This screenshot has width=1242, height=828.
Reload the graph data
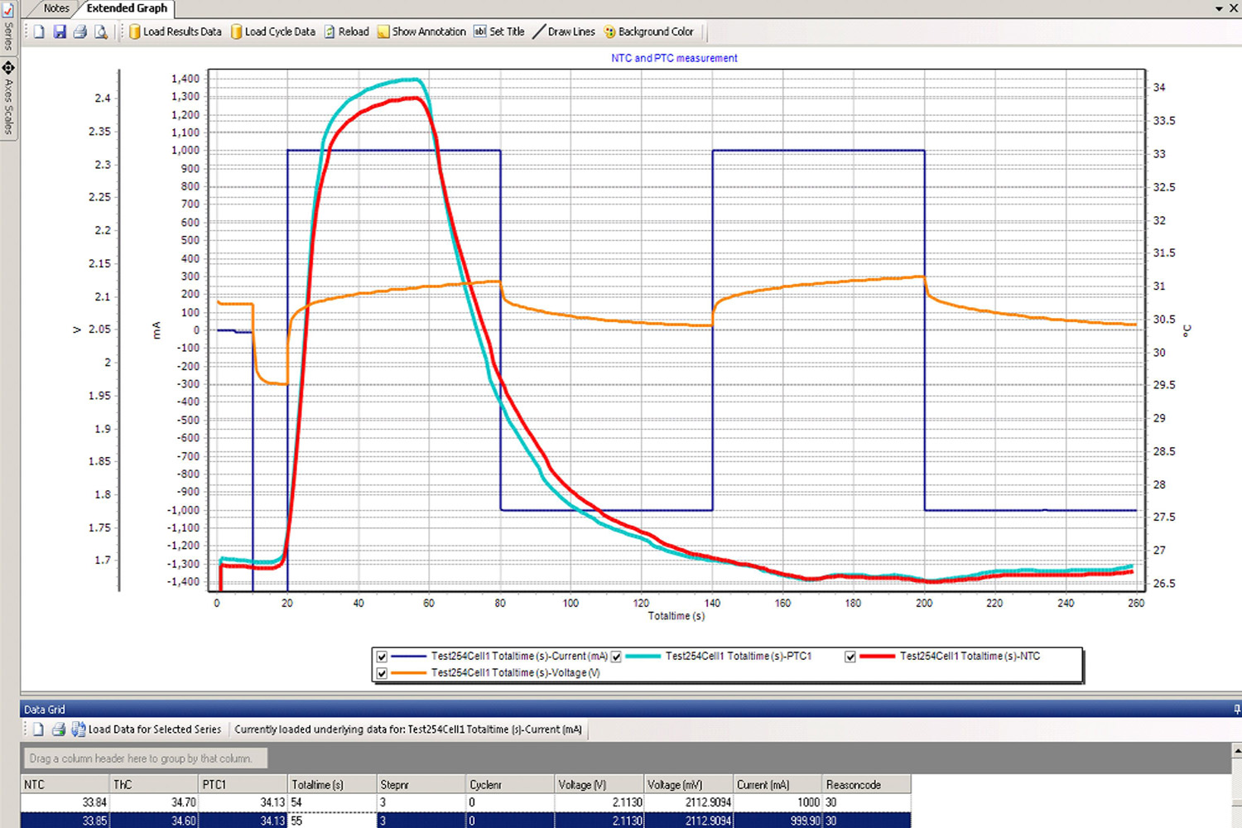[x=346, y=31]
